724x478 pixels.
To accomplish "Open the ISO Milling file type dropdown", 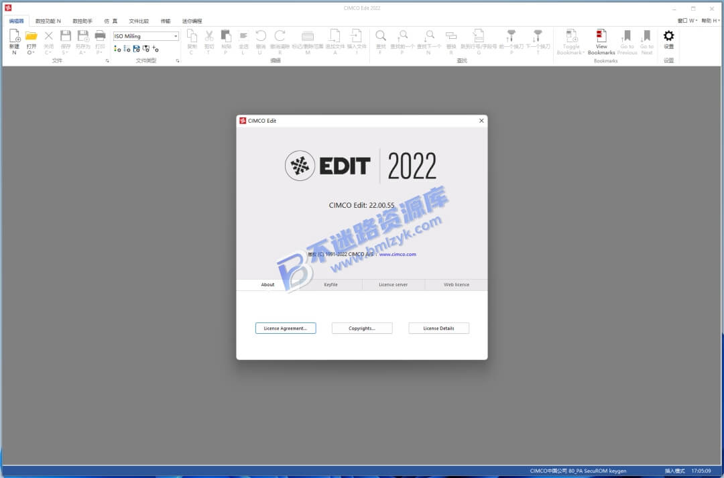I will coord(176,36).
